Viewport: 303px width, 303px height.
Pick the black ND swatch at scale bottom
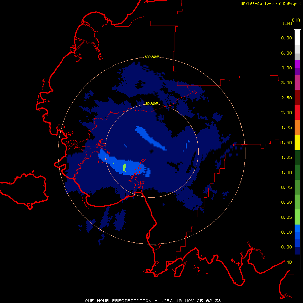297,262
